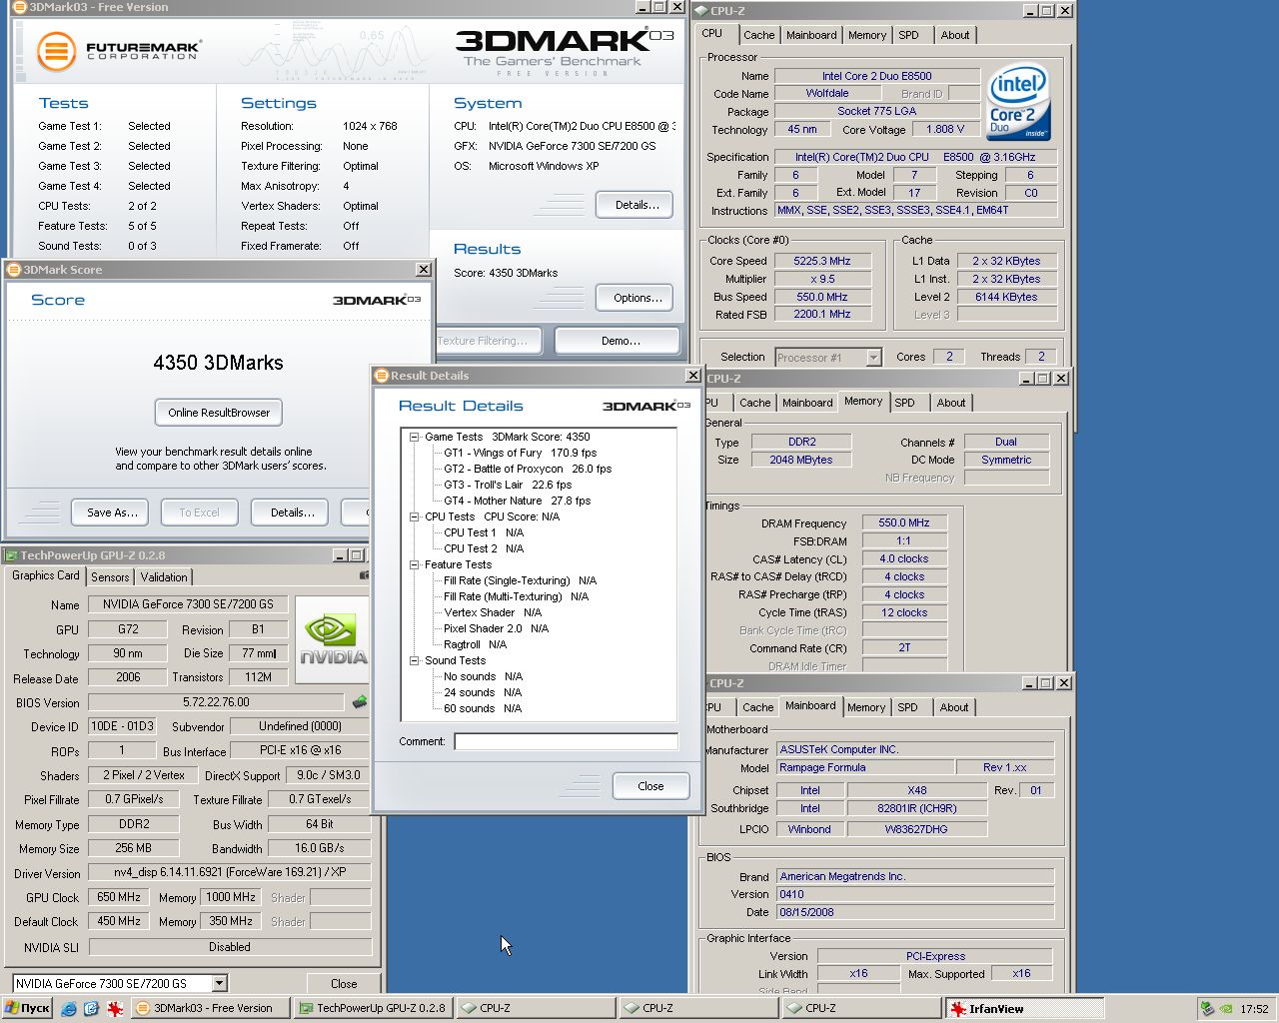
Task: Click the DRAM Frequency value 550.0 MHz
Action: (904, 522)
